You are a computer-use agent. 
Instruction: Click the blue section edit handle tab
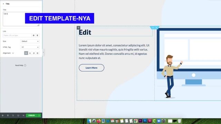[x=154, y=28]
